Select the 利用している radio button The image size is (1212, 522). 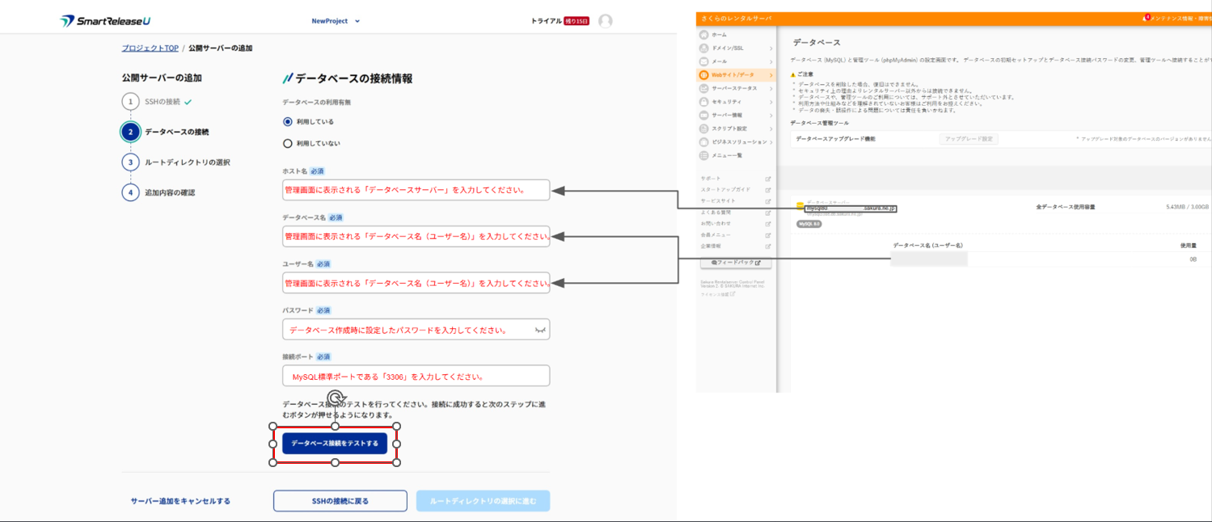point(287,122)
